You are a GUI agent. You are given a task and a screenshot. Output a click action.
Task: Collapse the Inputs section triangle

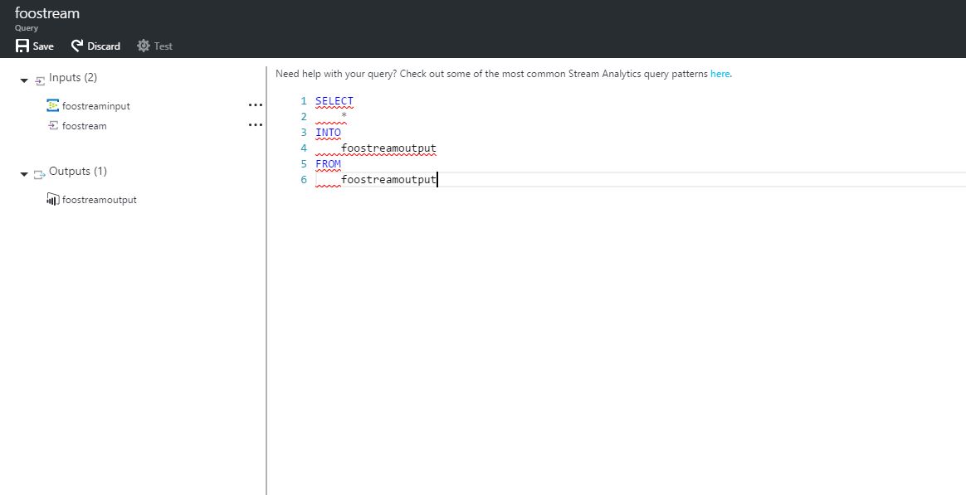tap(24, 80)
